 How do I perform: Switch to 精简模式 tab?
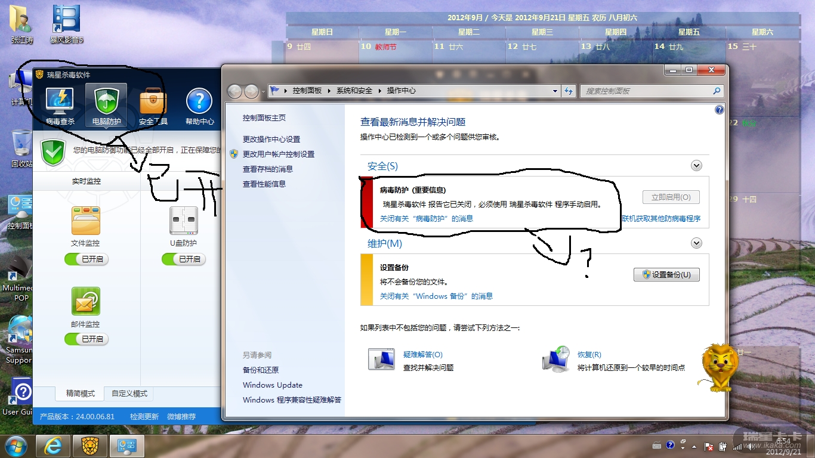(81, 394)
